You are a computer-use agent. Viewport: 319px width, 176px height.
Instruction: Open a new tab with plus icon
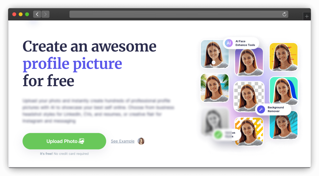click(x=307, y=17)
